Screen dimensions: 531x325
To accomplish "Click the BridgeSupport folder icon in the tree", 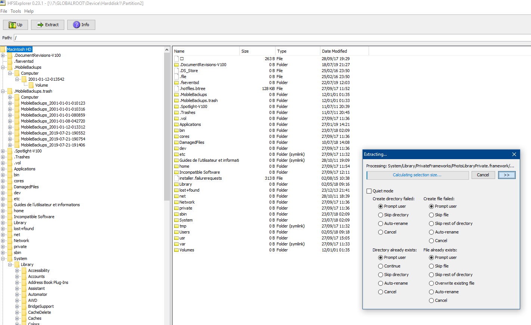I will point(24,306).
